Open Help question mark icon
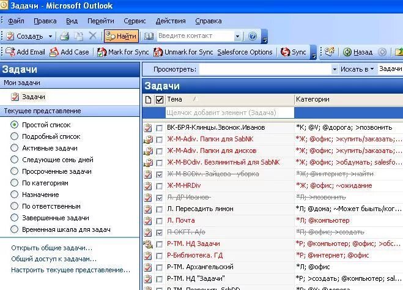The width and height of the screenshot is (403, 290). 253,36
